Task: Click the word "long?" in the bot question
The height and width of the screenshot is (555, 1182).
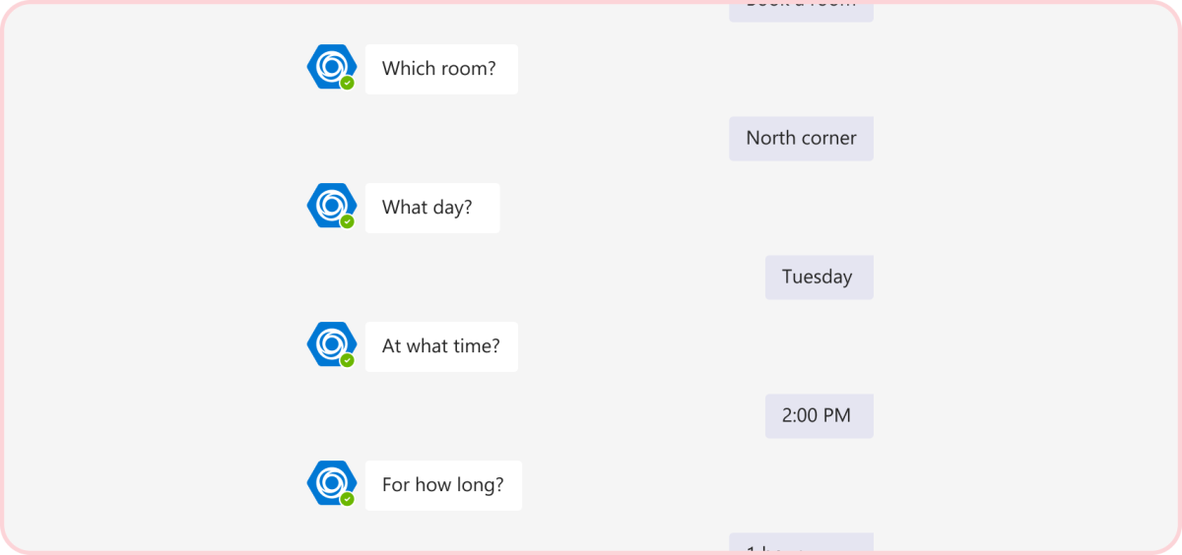Action: [x=480, y=485]
